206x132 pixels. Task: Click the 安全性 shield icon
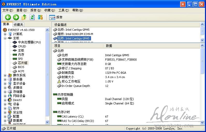coord(10,112)
